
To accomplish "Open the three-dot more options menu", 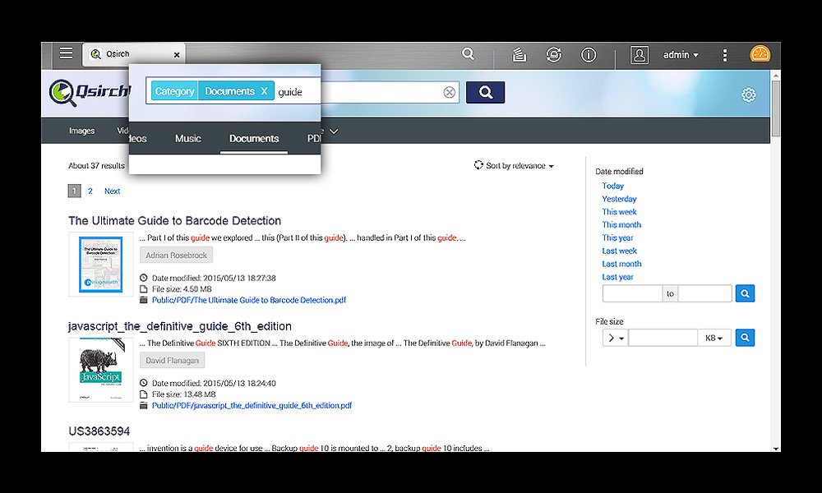I will [x=724, y=55].
